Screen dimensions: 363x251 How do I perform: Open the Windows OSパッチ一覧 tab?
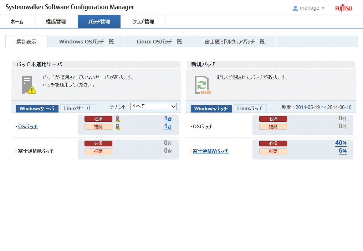point(86,42)
